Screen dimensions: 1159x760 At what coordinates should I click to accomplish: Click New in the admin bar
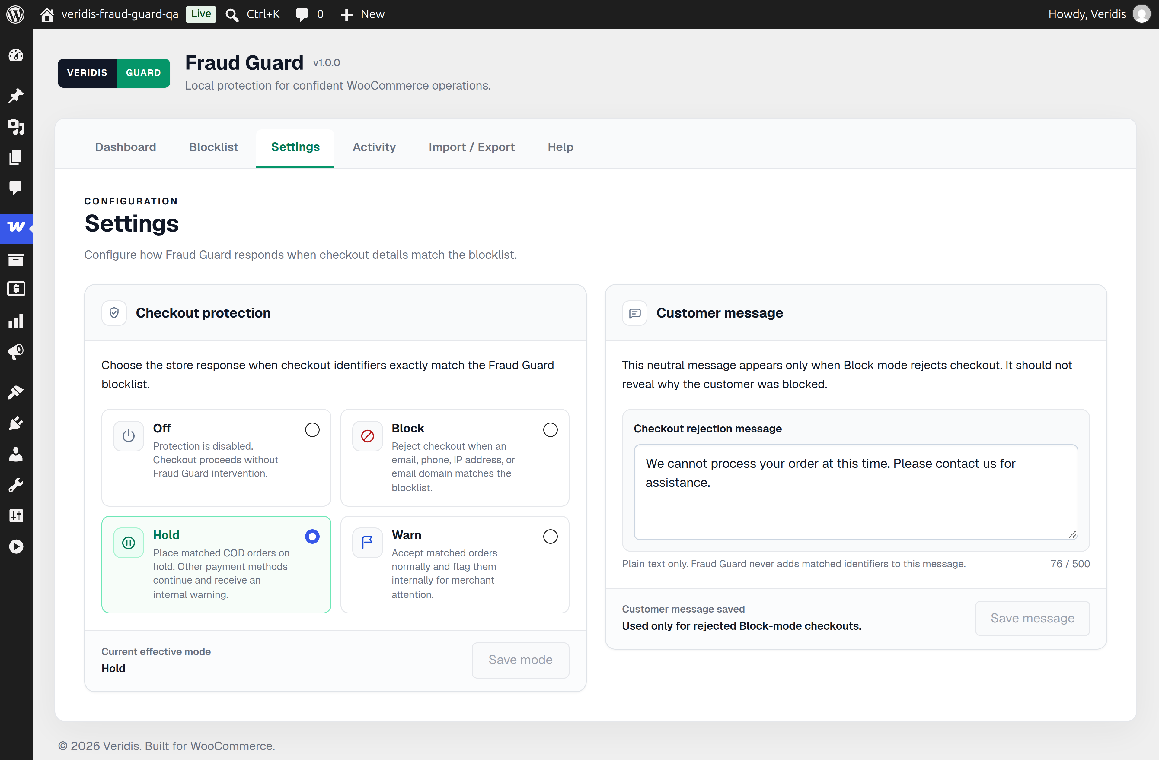coord(372,14)
